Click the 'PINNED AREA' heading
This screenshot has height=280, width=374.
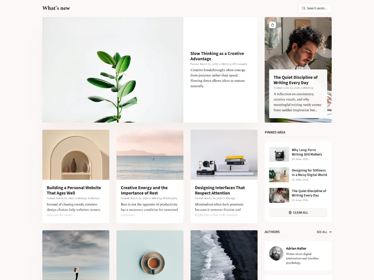click(275, 132)
